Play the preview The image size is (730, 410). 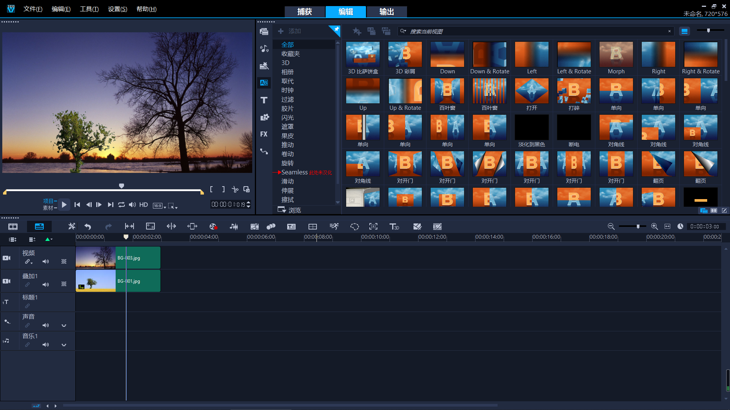click(64, 204)
